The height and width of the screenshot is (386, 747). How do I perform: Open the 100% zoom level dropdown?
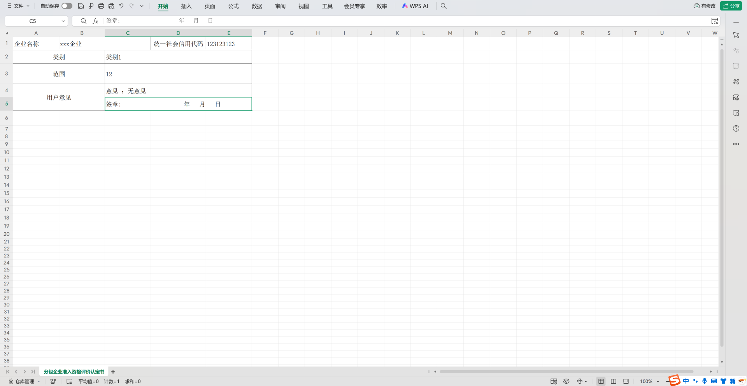pyautogui.click(x=650, y=381)
